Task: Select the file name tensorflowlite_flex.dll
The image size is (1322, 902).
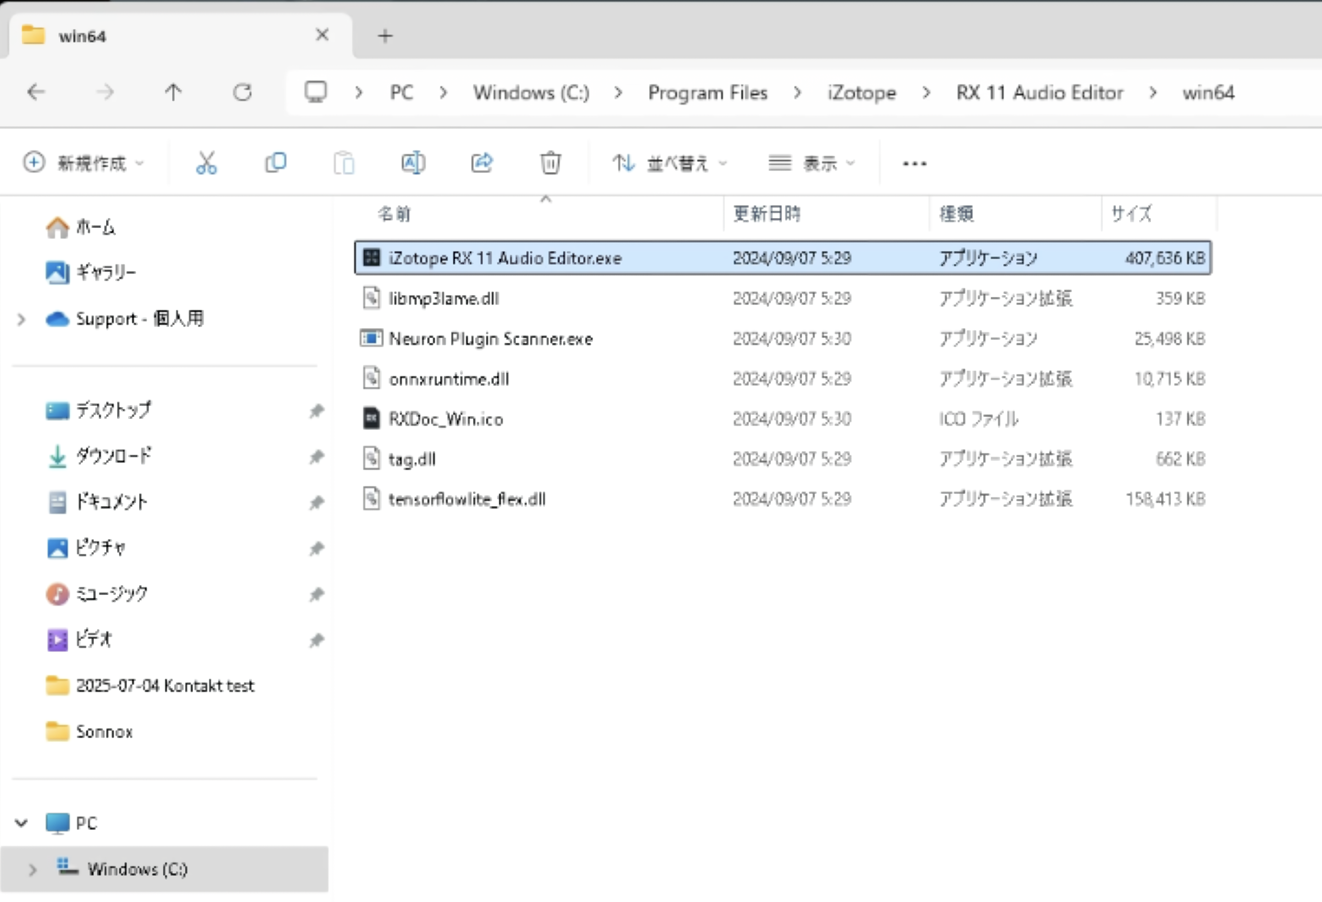Action: (467, 499)
